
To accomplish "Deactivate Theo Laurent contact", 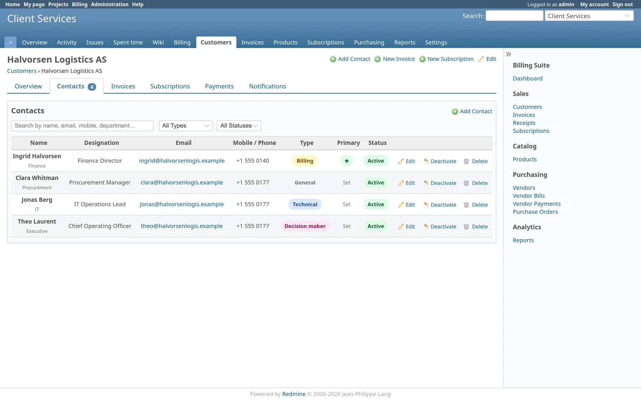I will [440, 226].
